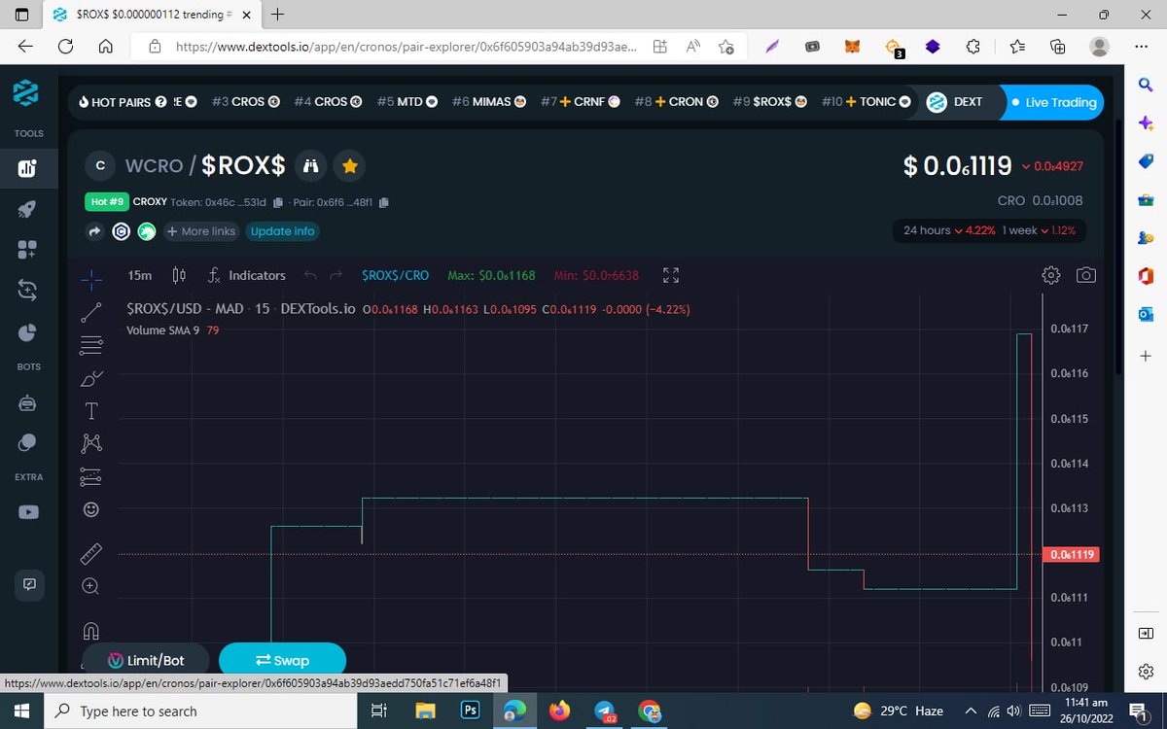Expand the More links dropdown

pyautogui.click(x=200, y=231)
